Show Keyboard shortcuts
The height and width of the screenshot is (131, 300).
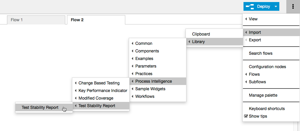(x=271, y=109)
